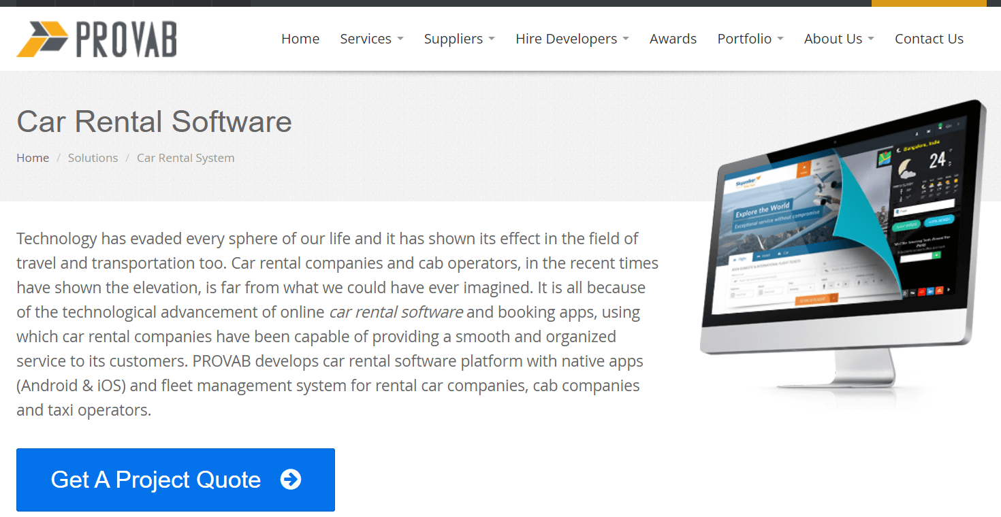Expand the Hire Developers dropdown caret
The height and width of the screenshot is (517, 1001).
(626, 39)
